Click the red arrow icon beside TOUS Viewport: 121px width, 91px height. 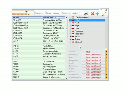(73, 20)
